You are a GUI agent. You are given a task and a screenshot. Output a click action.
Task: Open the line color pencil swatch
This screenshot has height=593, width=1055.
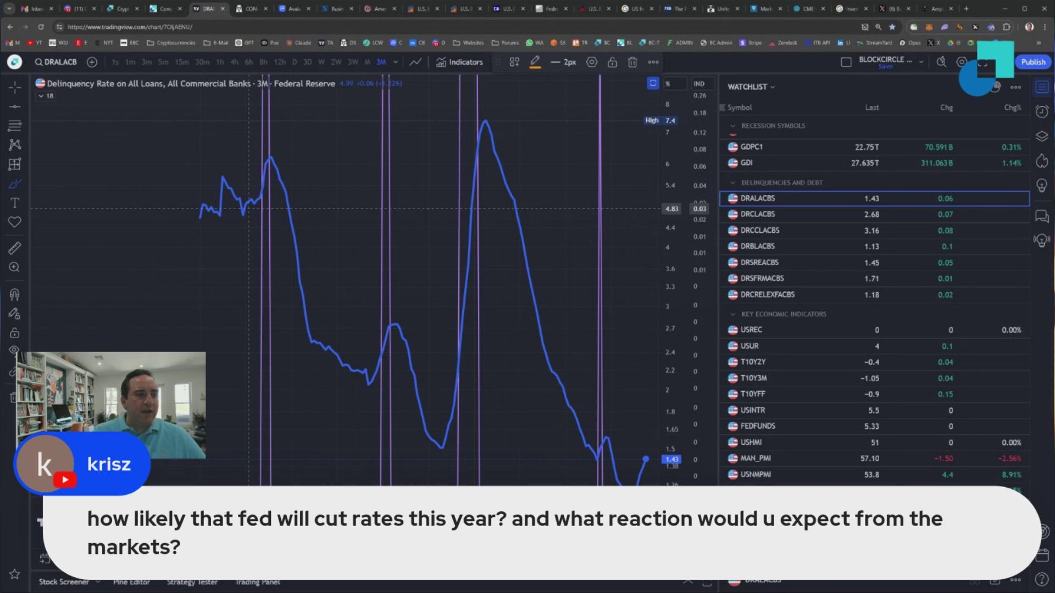(x=535, y=62)
